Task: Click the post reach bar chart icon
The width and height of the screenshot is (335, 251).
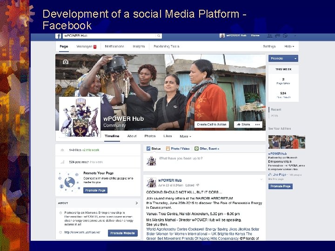Action: pyautogui.click(x=62, y=162)
